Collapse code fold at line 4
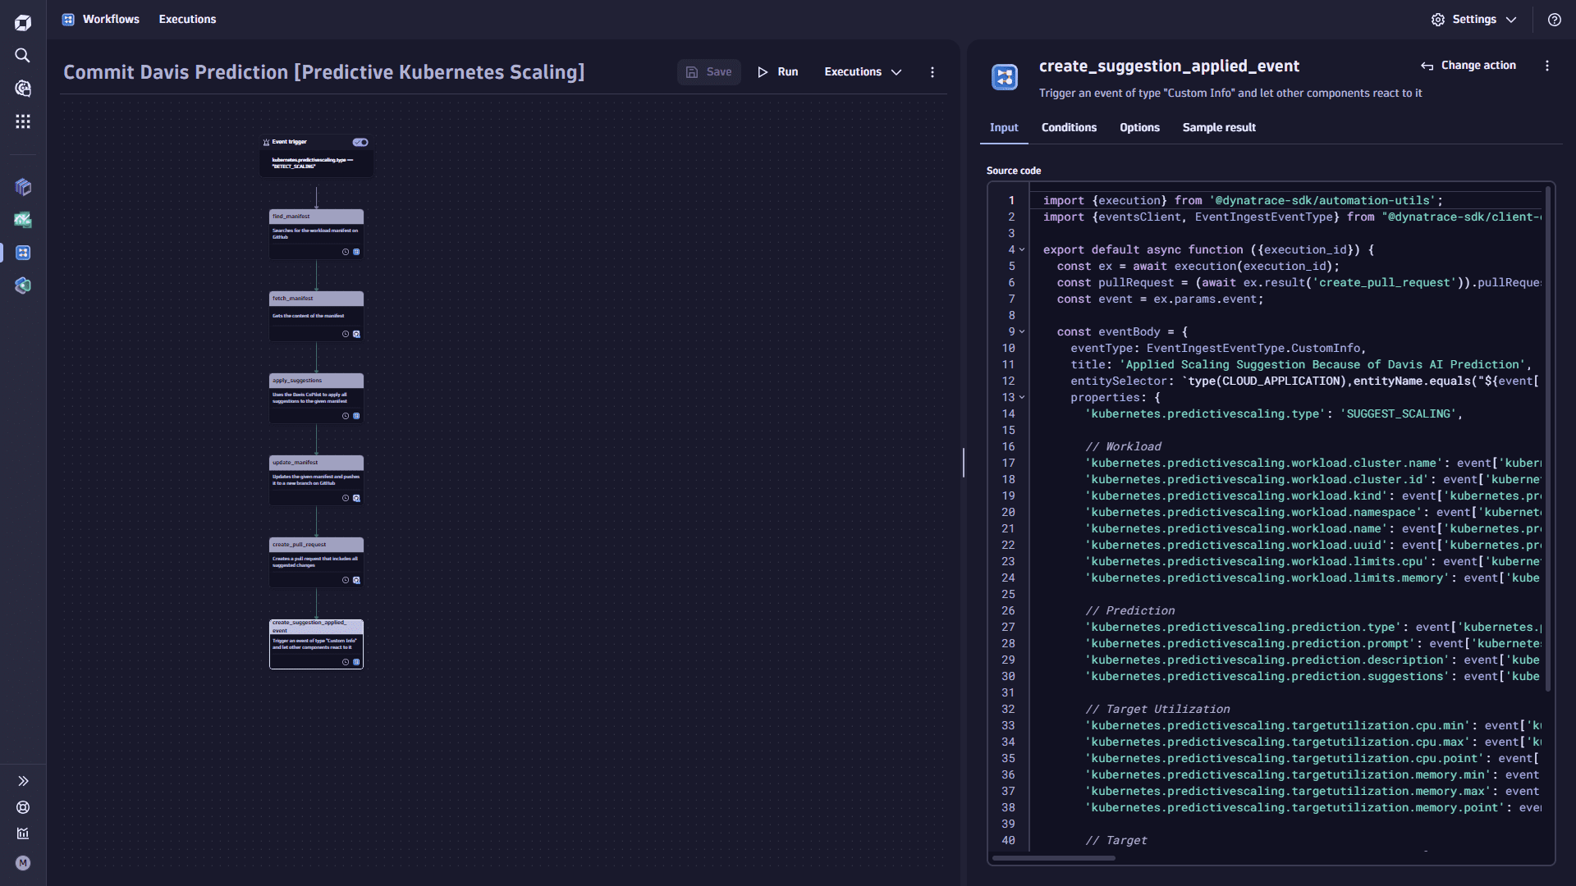 [1022, 249]
